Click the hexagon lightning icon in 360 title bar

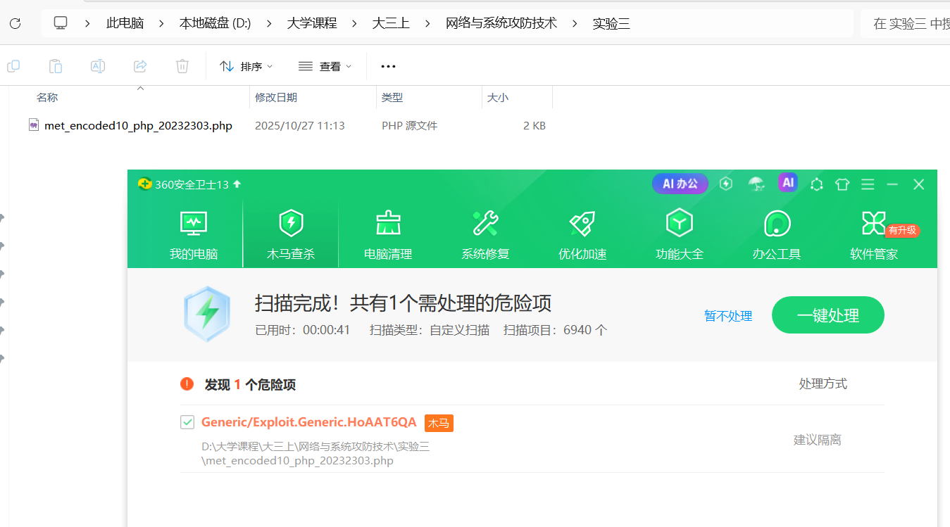[x=726, y=184]
